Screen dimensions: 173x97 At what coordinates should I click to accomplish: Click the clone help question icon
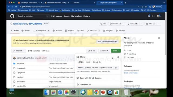[x=118, y=57]
